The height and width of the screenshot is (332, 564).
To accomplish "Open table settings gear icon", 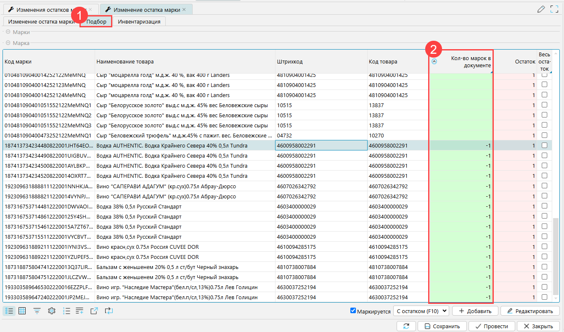I will tap(52, 311).
